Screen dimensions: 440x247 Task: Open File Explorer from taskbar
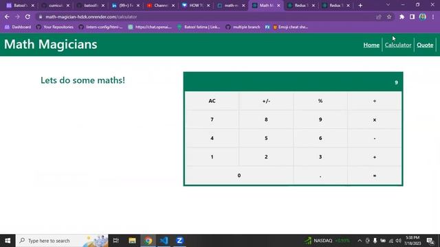132,241
